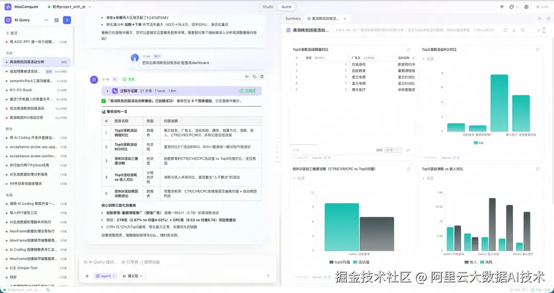
Task: Copy the AI reply with copy icon
Action: click(x=254, y=77)
